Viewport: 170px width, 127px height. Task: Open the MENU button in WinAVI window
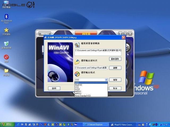pos(45,34)
